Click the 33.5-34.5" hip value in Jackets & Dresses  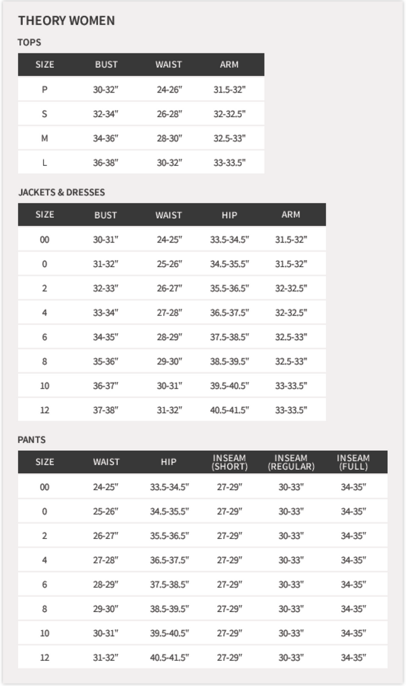tap(230, 240)
